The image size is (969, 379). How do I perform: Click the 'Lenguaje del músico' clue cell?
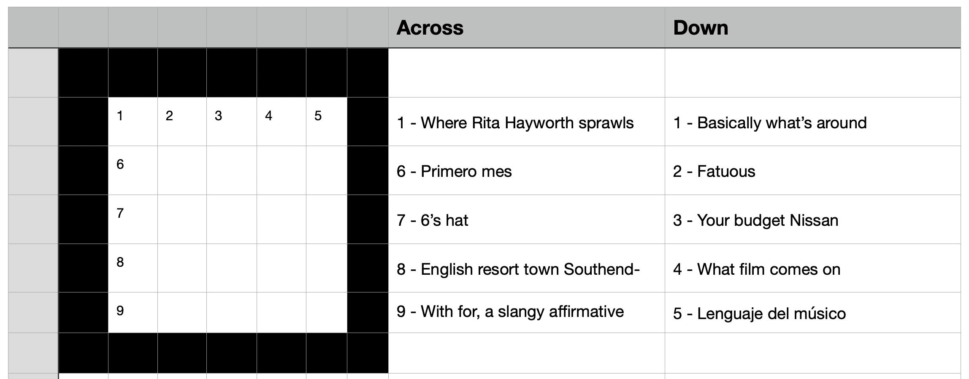click(759, 314)
